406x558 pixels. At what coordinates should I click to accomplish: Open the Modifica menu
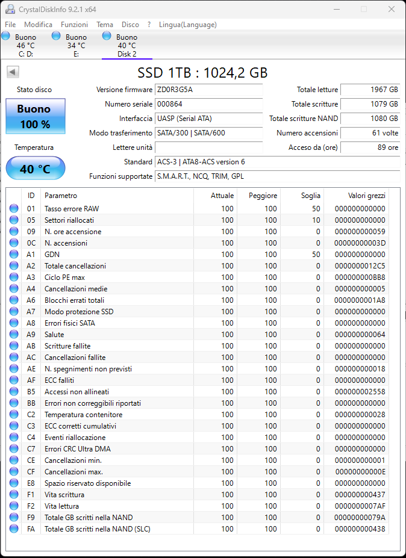click(38, 25)
